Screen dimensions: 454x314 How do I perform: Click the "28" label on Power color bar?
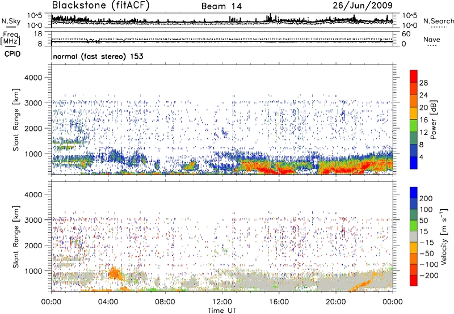(x=423, y=83)
